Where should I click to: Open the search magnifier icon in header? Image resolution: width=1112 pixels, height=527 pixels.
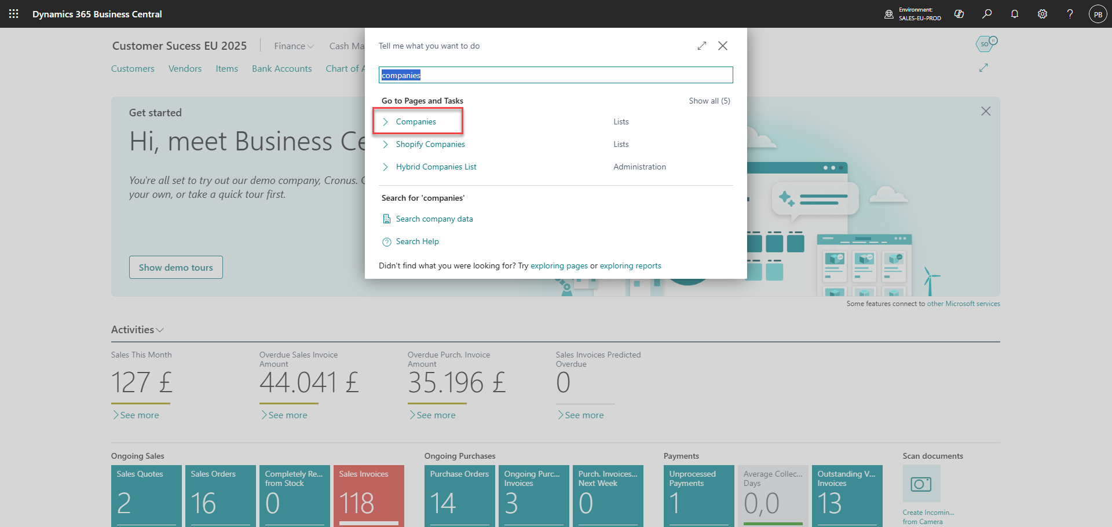tap(987, 14)
